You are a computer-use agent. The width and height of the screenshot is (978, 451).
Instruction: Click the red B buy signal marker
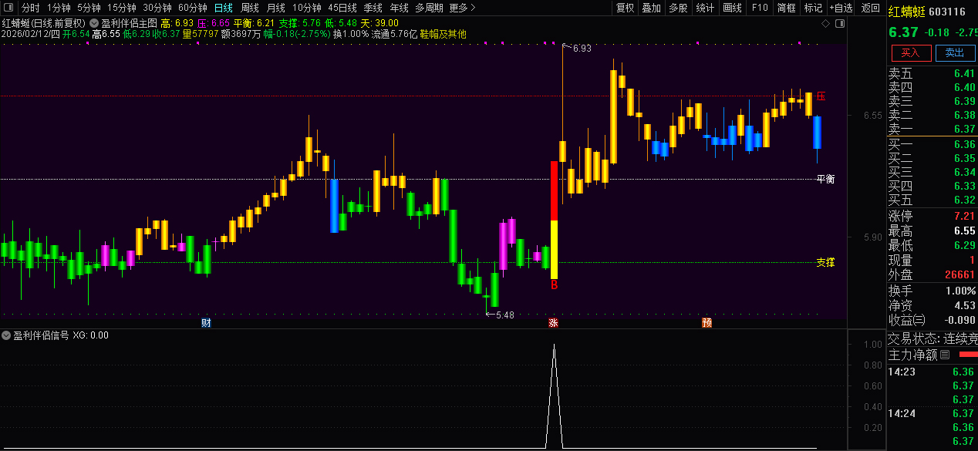point(554,285)
